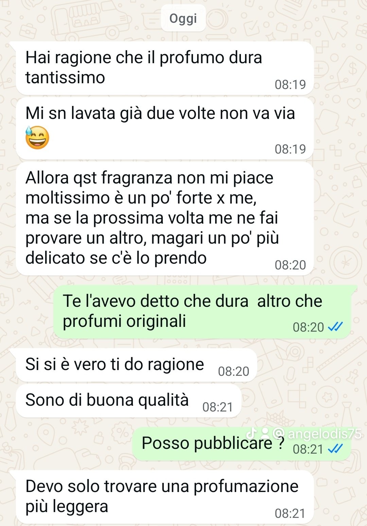
Task: Select message "Mi sn lavata già due volte"
Action: pos(164,128)
